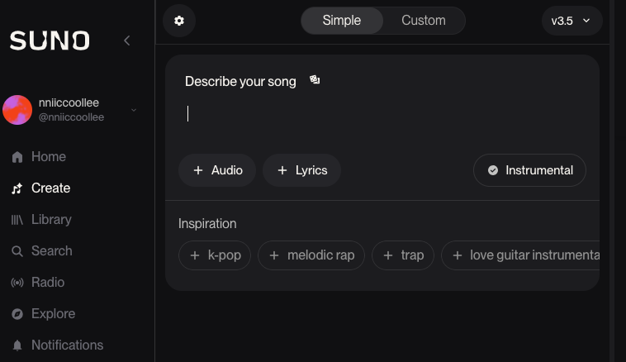Add the melodic rap inspiration tag
The height and width of the screenshot is (362, 626).
[311, 255]
